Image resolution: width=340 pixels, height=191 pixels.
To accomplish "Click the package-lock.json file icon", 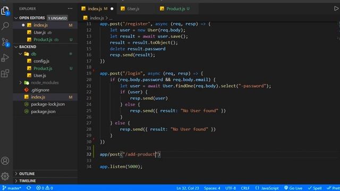I will coord(27,104).
